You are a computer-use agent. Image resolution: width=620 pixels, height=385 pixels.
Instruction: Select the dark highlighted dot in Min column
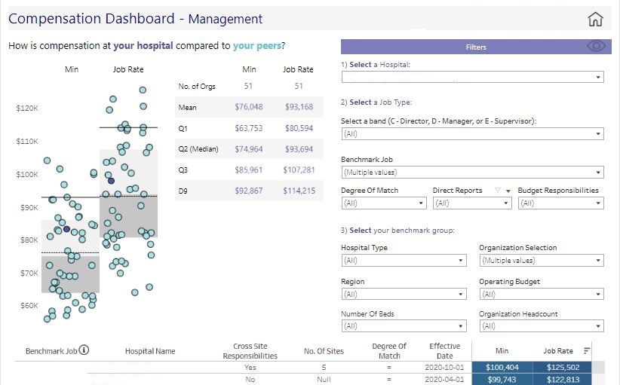point(66,228)
